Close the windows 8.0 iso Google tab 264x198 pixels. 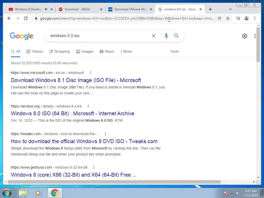pyautogui.click(x=201, y=10)
